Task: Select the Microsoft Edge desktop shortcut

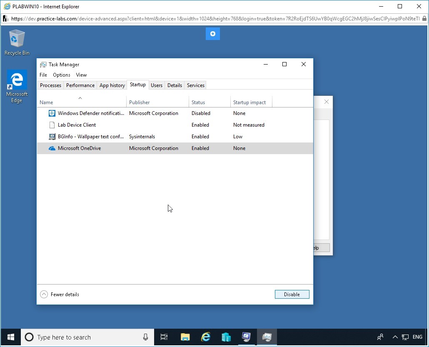Action: pos(17,87)
